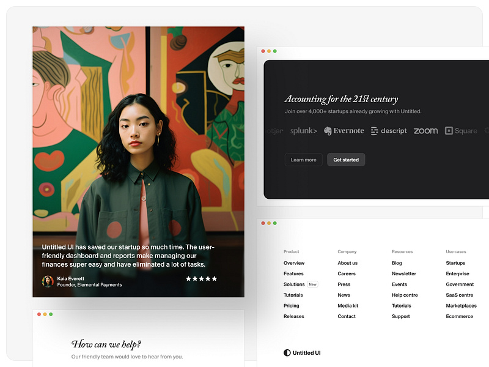489x367 pixels.
Task: Go to About us link
Action: [347, 263]
